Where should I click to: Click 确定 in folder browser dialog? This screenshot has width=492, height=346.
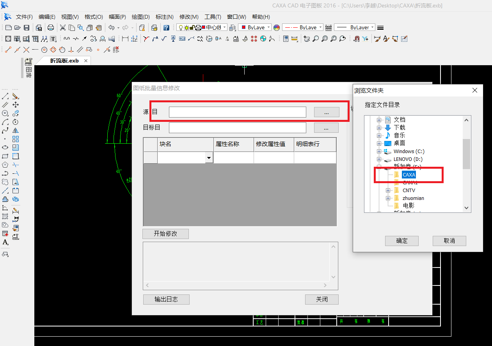pos(401,241)
